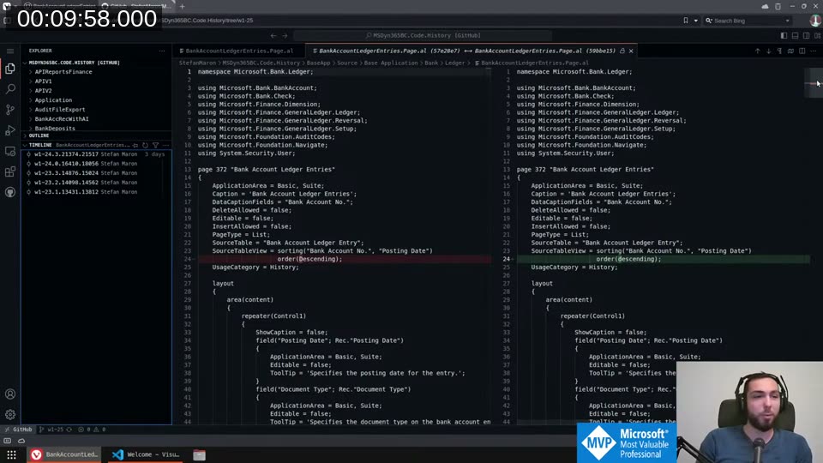Open Timeline more actions ellipsis
Viewport: 823px width, 463px height.
tap(165, 145)
